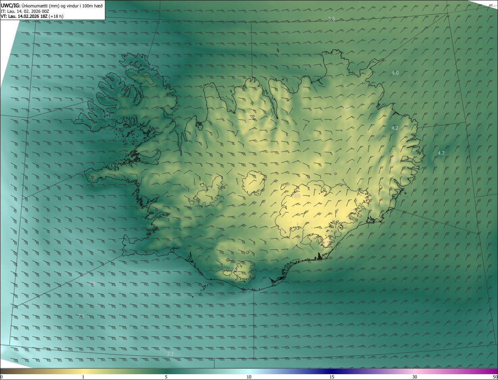Click the initial time line 'IT: Lau. 14. 02. 2026 00Z'
Screen dimensions: 498x380
(x=25, y=11)
